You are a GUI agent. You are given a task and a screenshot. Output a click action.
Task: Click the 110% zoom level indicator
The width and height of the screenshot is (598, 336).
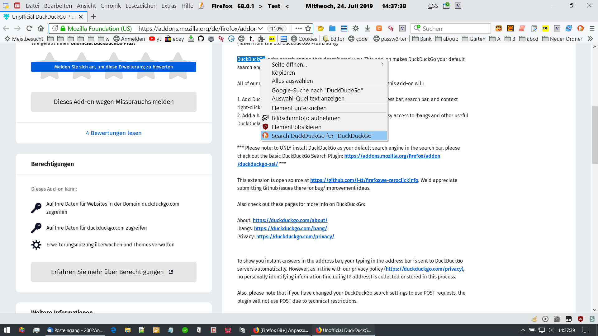coord(277,29)
